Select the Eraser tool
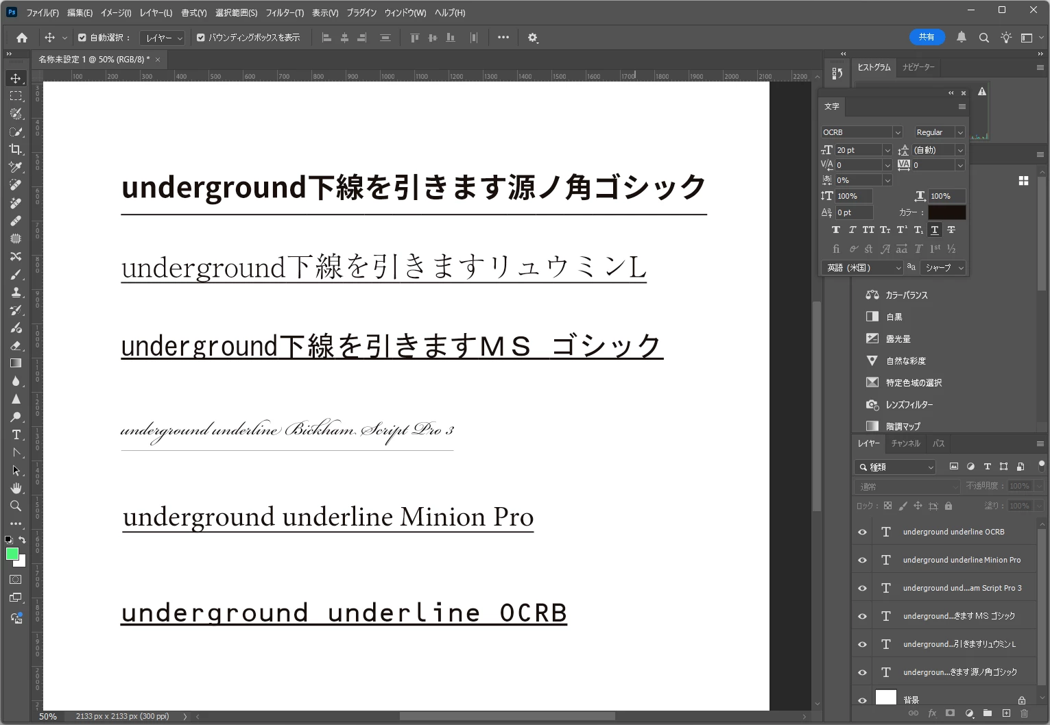The image size is (1050, 725). pyautogui.click(x=16, y=345)
